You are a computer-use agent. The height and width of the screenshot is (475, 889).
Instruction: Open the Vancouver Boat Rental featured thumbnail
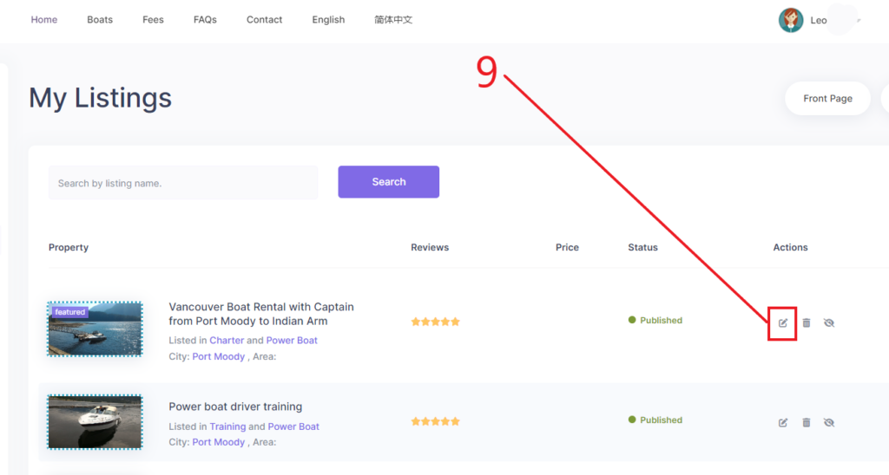pos(95,329)
